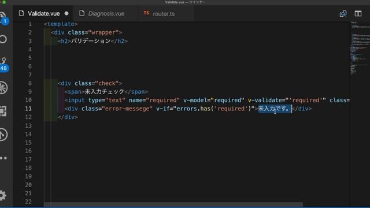Click the v-validate attribute on line 10
The height and width of the screenshot is (208, 370).
(287, 100)
